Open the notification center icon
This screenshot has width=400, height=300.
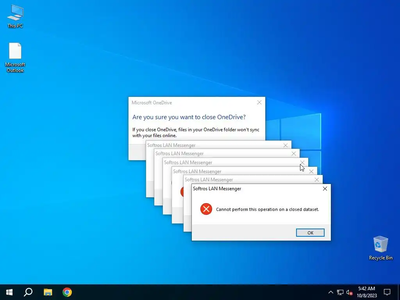point(387,292)
